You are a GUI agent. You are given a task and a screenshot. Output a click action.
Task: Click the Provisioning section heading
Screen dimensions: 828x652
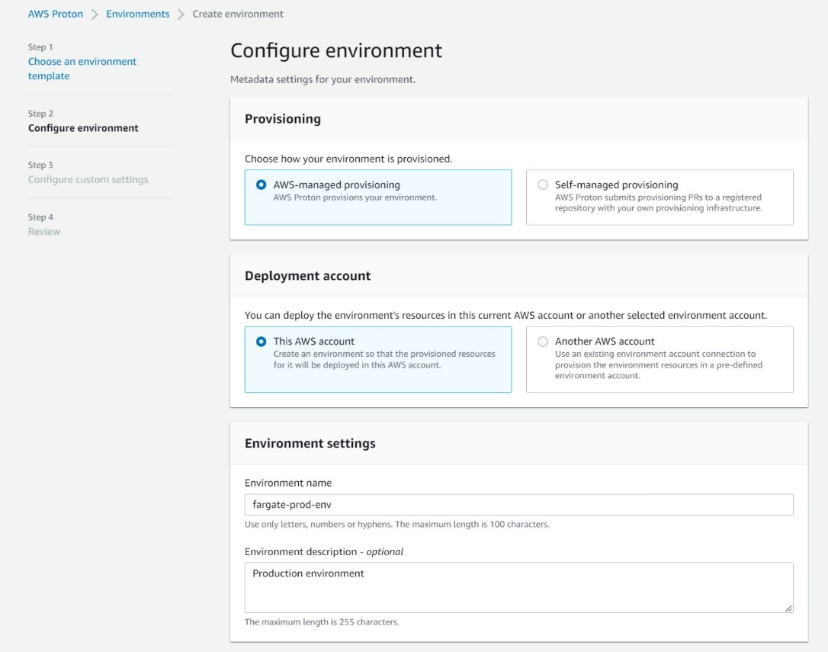click(283, 119)
